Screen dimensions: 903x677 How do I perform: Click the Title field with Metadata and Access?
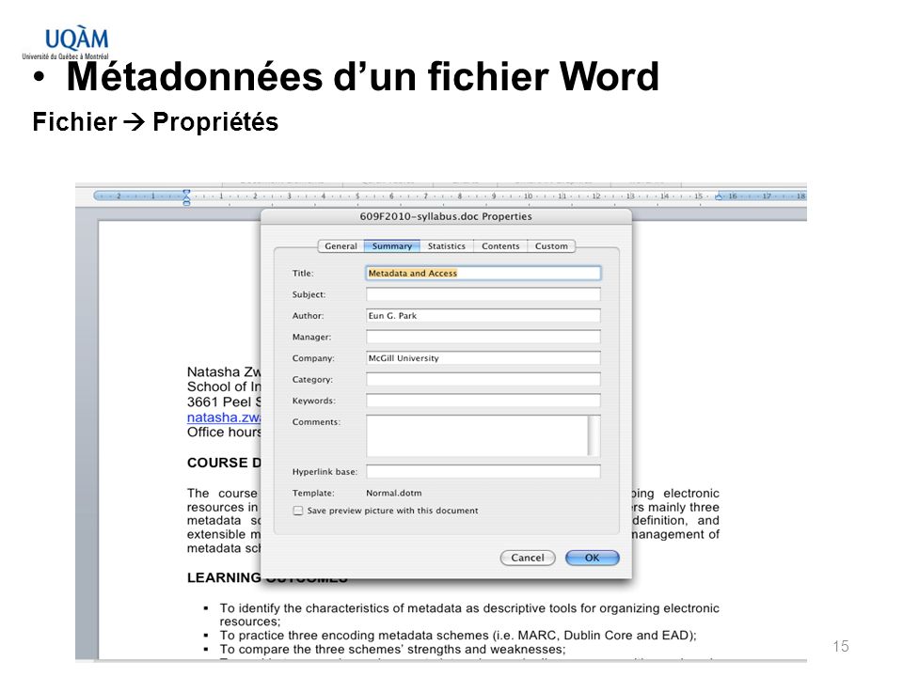click(483, 273)
